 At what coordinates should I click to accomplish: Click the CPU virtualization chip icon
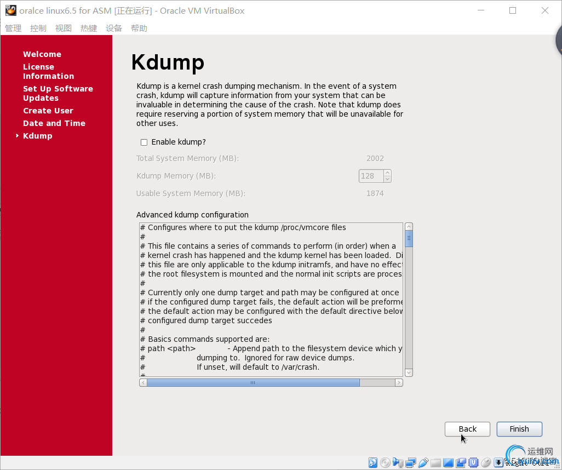[473, 463]
